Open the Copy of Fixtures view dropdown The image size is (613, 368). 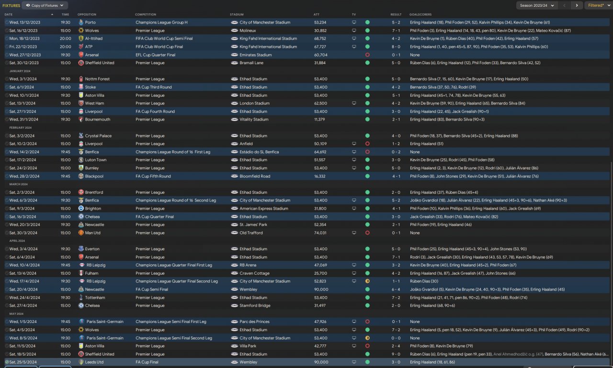pos(45,5)
